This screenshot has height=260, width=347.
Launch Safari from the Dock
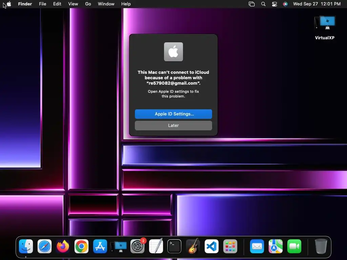pyautogui.click(x=44, y=246)
